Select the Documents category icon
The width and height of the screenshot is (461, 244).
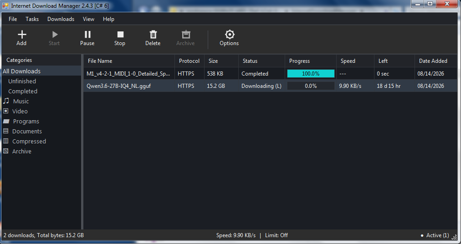(5, 131)
